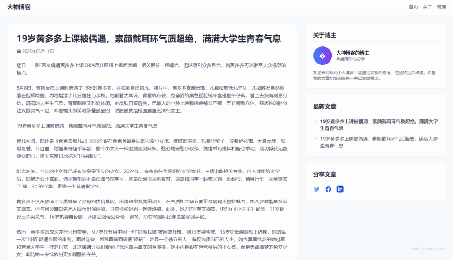This screenshot has width=453, height=260.
Task: Click the chevron before the second latest article
Action: point(315,139)
